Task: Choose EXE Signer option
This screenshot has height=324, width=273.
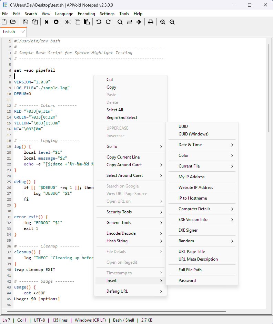Action: point(202,230)
